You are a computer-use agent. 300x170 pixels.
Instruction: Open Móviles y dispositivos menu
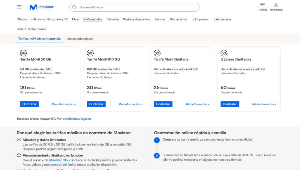click(x=136, y=19)
